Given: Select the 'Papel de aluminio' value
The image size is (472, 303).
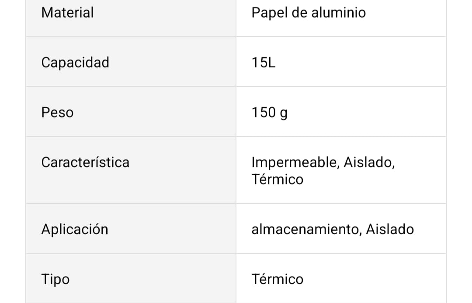Looking at the screenshot, I should point(309,12).
